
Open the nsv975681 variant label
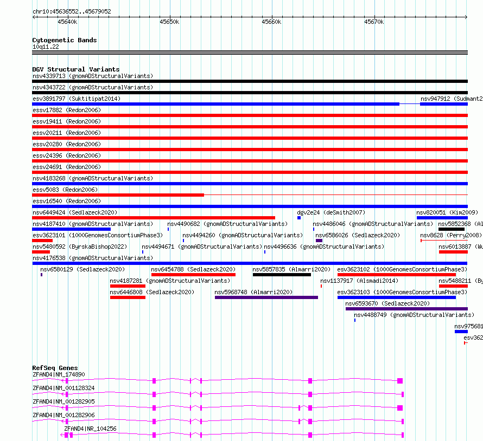(468, 326)
